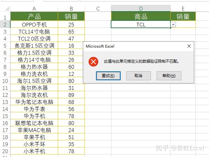This screenshot has width=209, height=157.
Task: Select the 苹果手机 cell
Action: [x=34, y=137]
